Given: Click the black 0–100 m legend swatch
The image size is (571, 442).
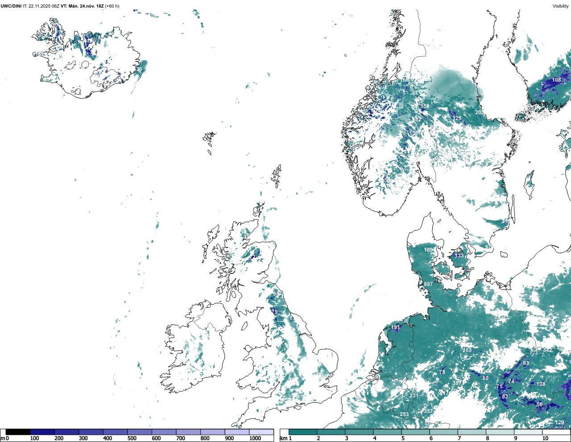Looking at the screenshot, I should point(18,432).
